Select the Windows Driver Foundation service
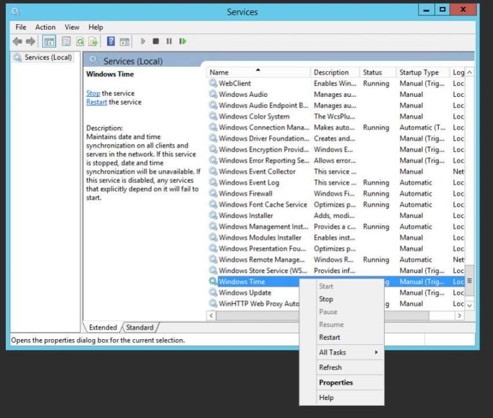The width and height of the screenshot is (493, 418). pos(336,138)
